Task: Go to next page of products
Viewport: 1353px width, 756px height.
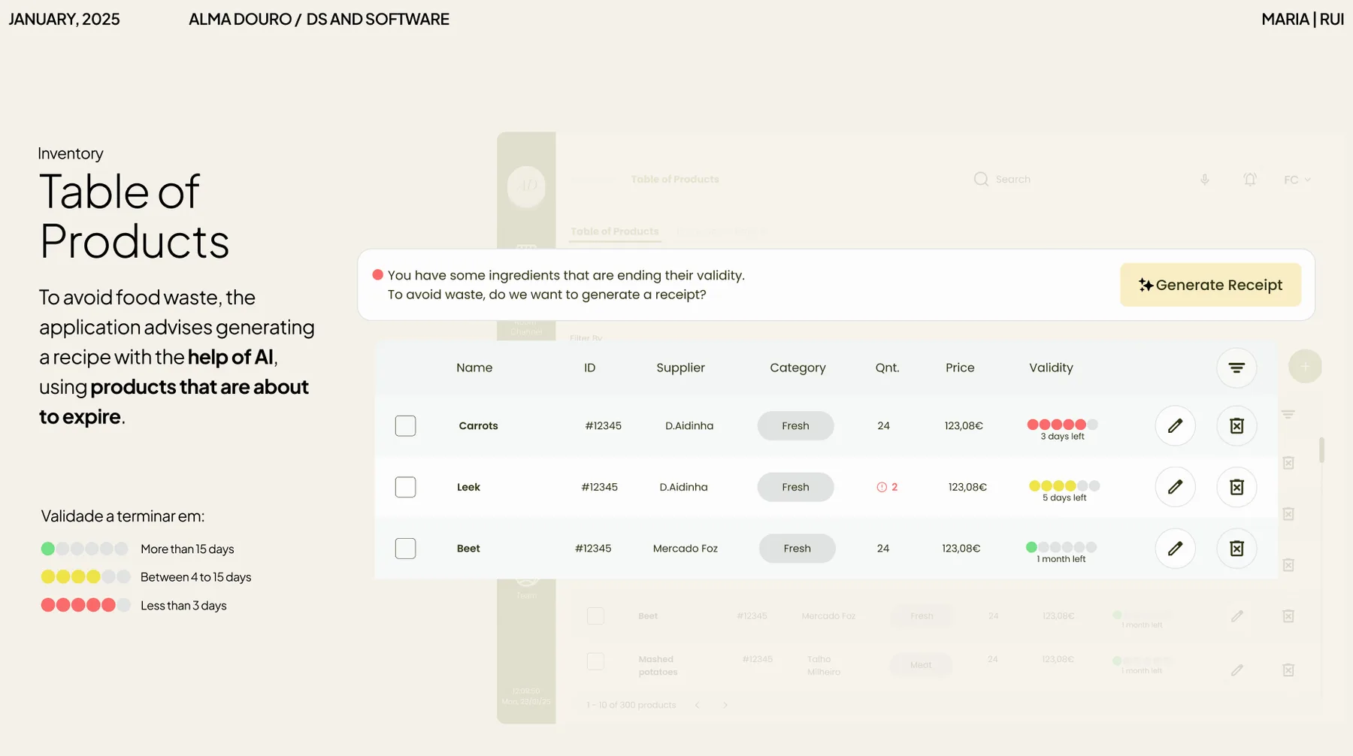Action: [725, 705]
